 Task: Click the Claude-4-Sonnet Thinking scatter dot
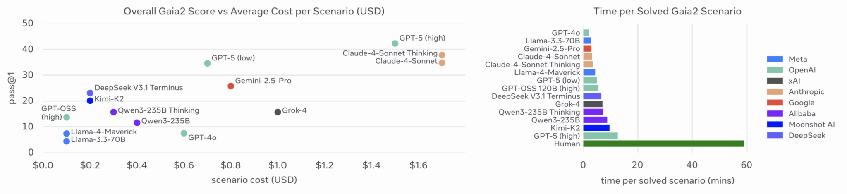(x=442, y=55)
